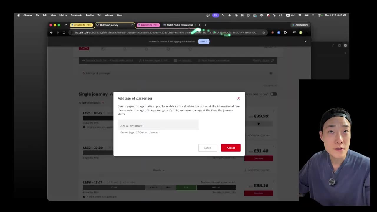The height and width of the screenshot is (212, 377).
Task: Open the History menu
Action: (63, 15)
